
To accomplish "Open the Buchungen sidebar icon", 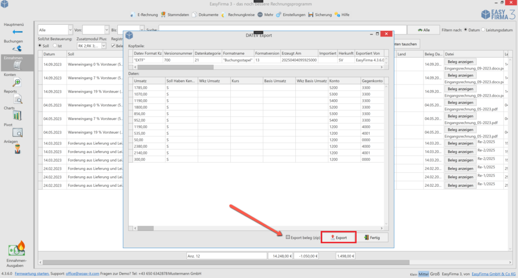I will click(17, 49).
